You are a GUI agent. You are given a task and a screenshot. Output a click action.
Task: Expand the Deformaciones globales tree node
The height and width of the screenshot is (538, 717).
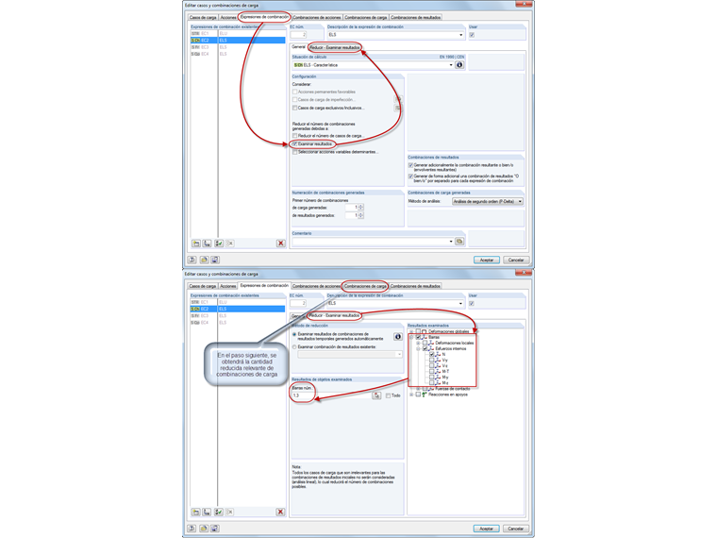[411, 331]
